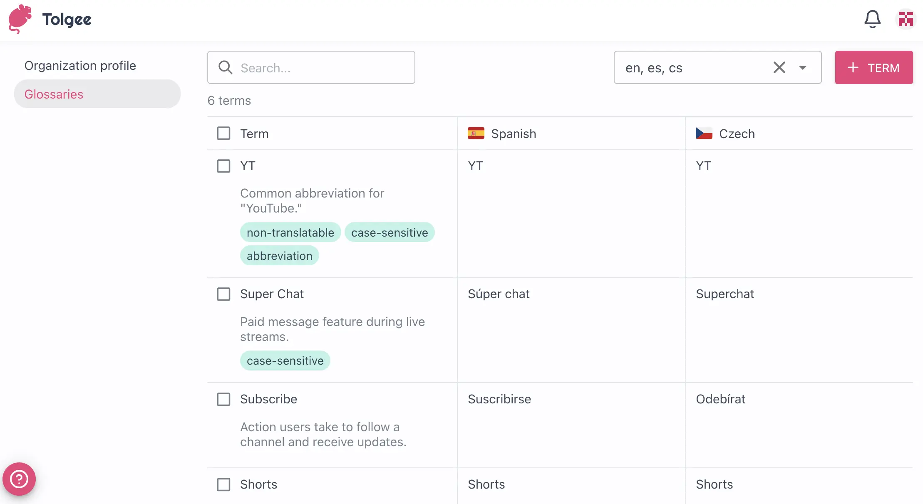Select the Super Chat term checkbox

223,294
